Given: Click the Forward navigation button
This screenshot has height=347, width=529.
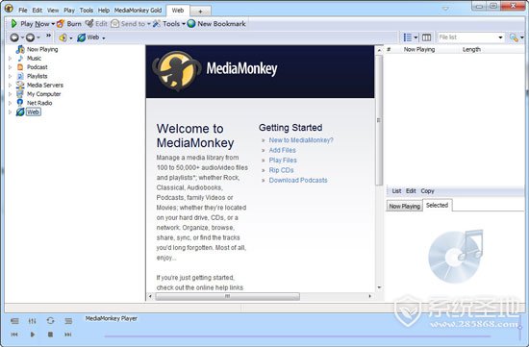Looking at the screenshot, I should (x=30, y=37).
